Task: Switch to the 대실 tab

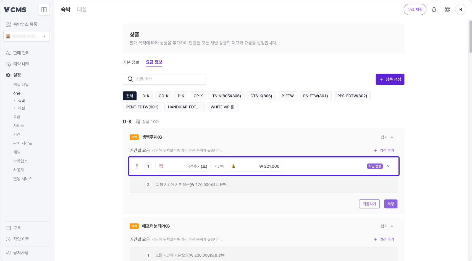Action: coord(82,9)
